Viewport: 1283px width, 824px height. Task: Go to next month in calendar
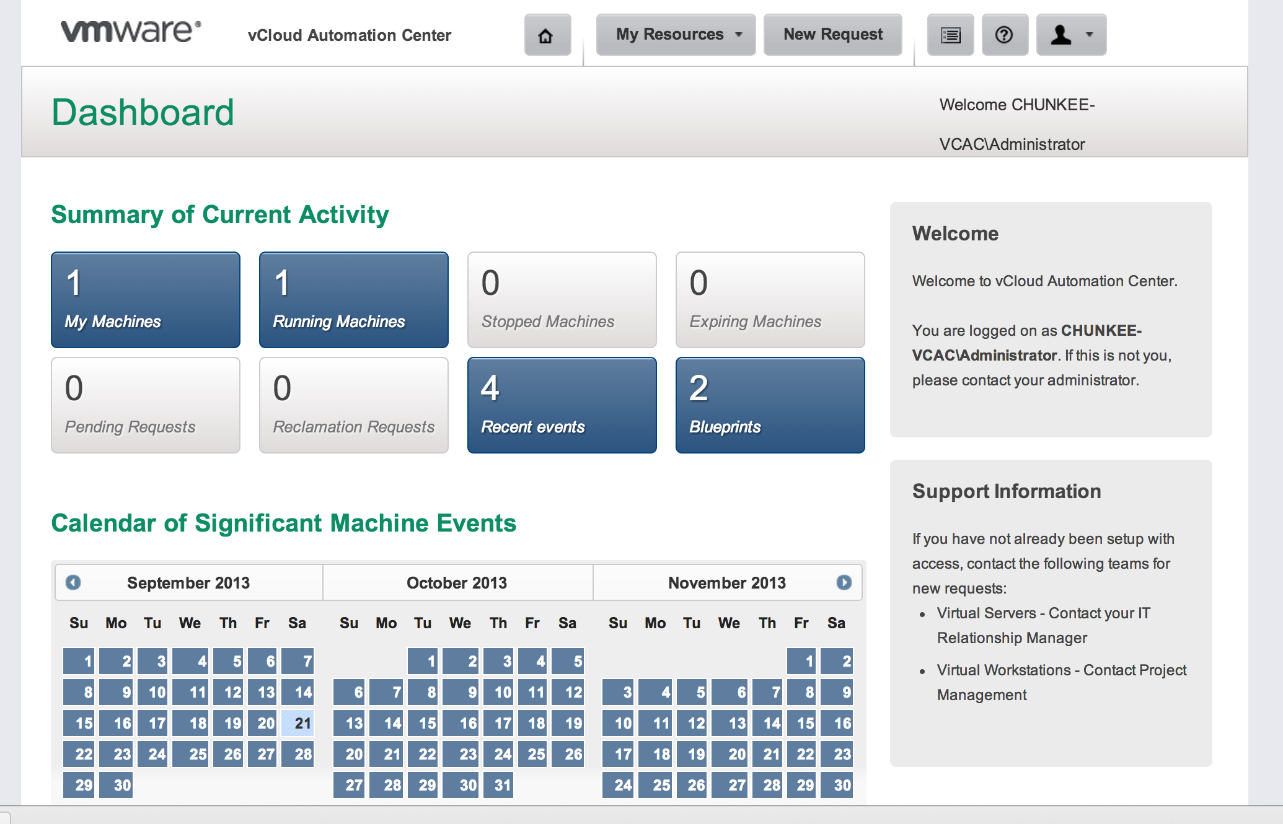[x=844, y=582]
